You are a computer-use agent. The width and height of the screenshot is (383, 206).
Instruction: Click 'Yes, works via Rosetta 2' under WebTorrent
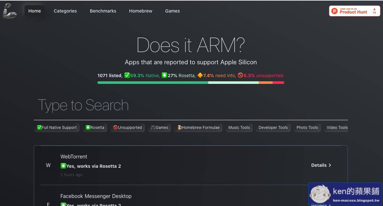click(x=94, y=166)
